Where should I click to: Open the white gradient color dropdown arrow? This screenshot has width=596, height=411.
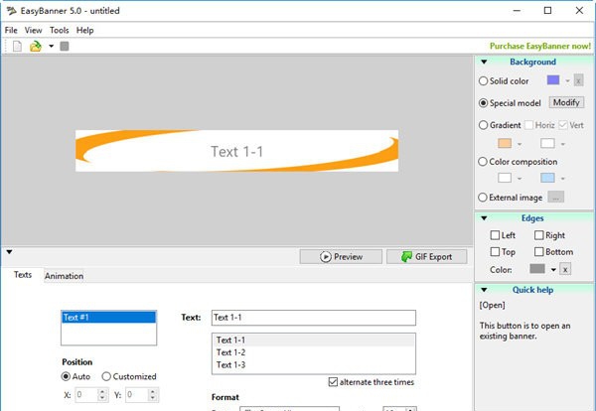563,144
